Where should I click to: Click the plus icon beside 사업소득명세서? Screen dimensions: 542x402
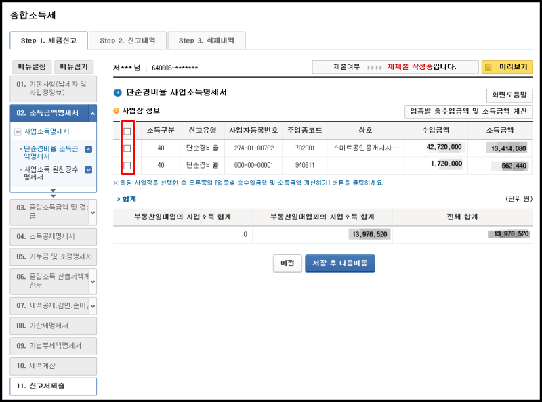tap(18, 132)
